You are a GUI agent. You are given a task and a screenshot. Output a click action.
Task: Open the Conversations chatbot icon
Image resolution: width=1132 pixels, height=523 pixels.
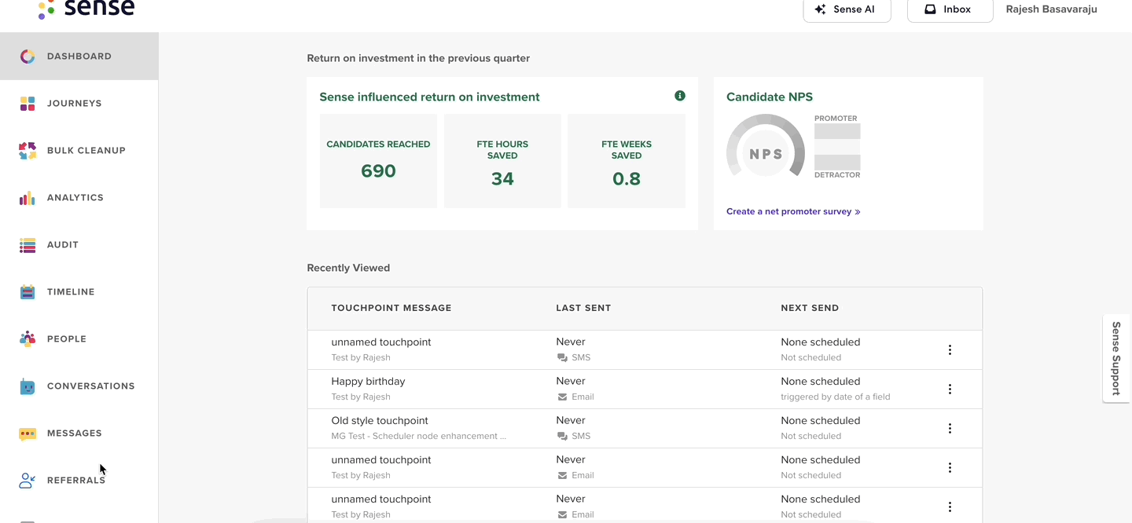coord(28,386)
